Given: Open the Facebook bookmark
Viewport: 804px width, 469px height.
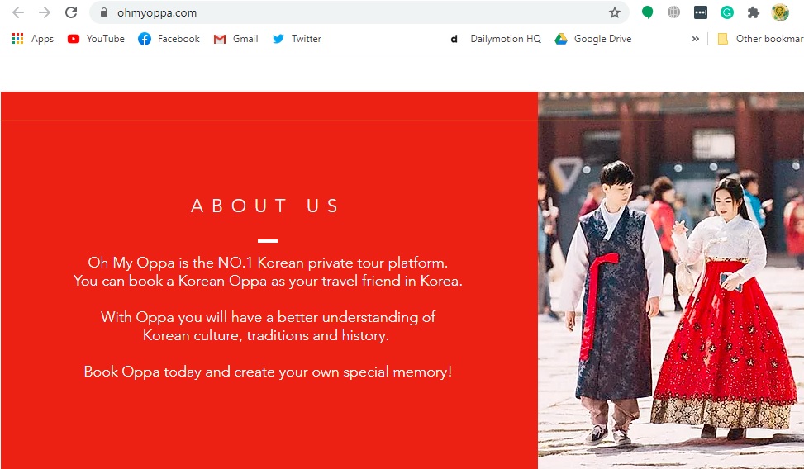Looking at the screenshot, I should (169, 39).
